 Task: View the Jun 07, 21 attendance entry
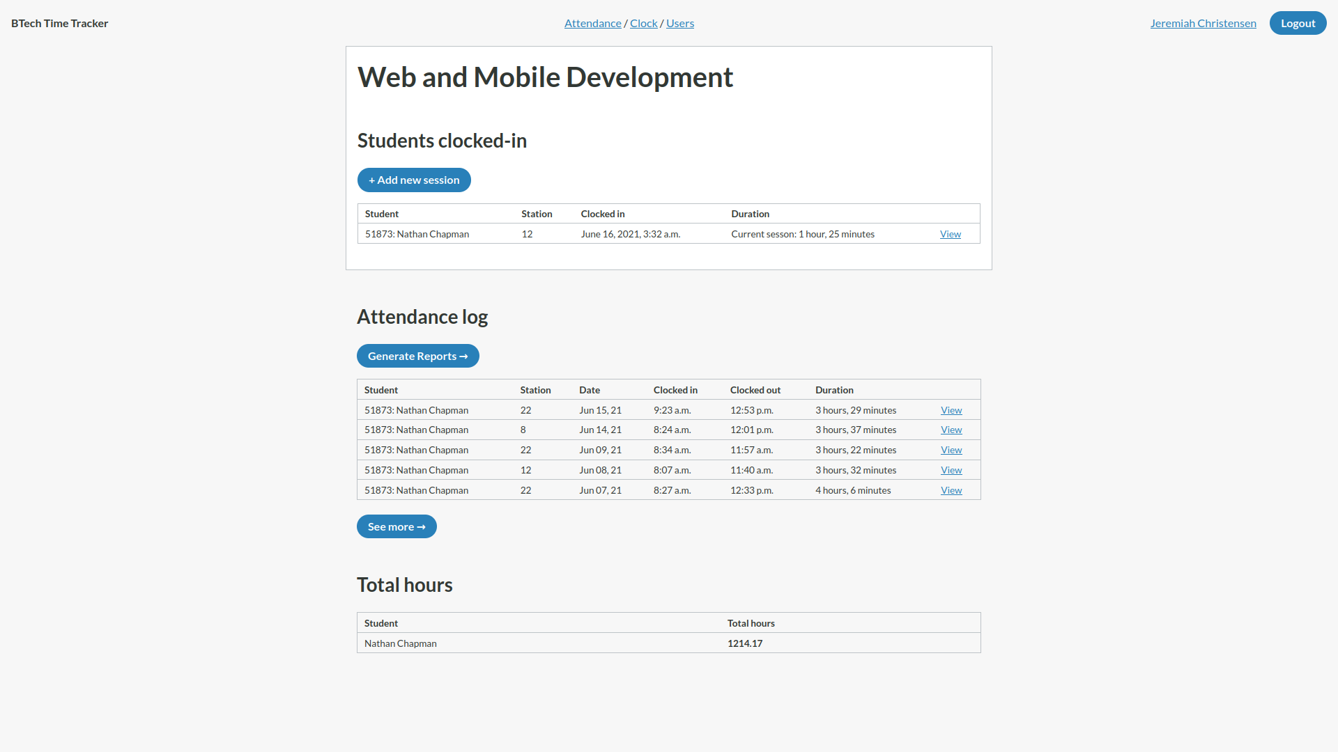point(951,490)
